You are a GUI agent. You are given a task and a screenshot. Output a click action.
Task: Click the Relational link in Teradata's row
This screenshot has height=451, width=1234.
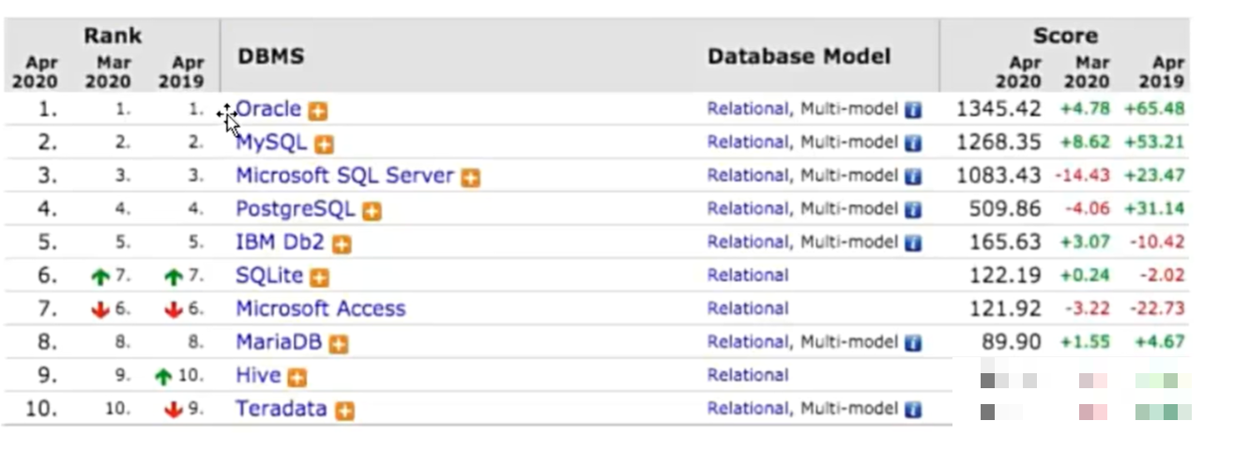click(x=748, y=408)
